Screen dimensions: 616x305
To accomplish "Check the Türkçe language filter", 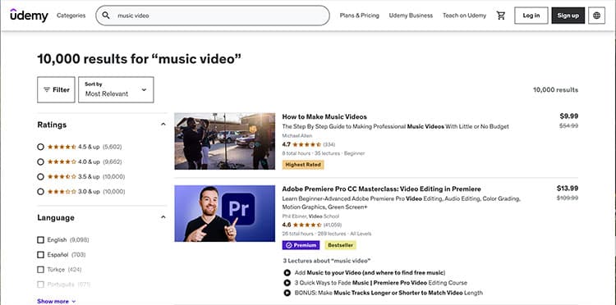I will [40, 270].
